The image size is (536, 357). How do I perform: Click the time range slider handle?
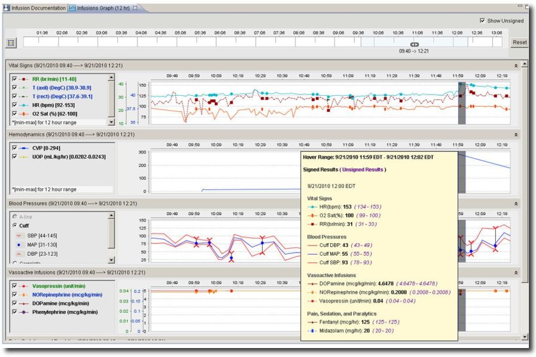pyautogui.click(x=415, y=44)
